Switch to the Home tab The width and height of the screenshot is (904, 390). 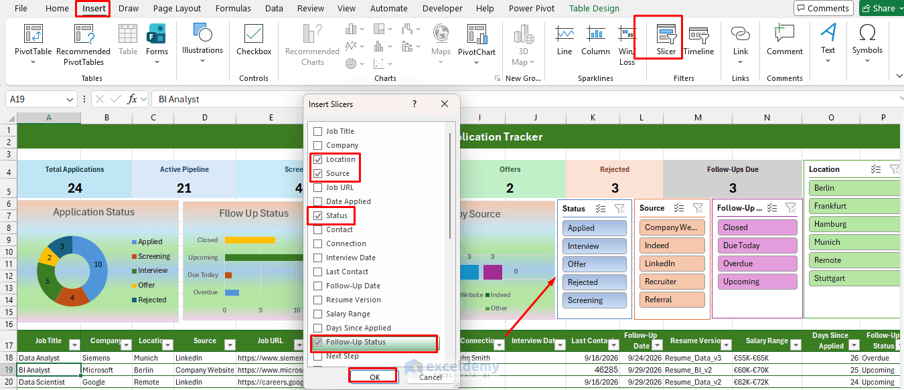(57, 9)
